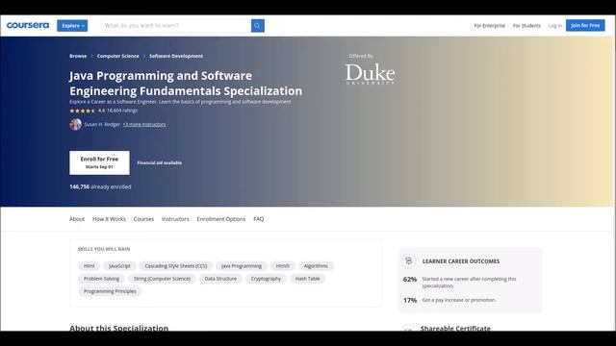Go to Computer Science breadcrumb
Viewport: 616px width, 346px height.
click(117, 56)
